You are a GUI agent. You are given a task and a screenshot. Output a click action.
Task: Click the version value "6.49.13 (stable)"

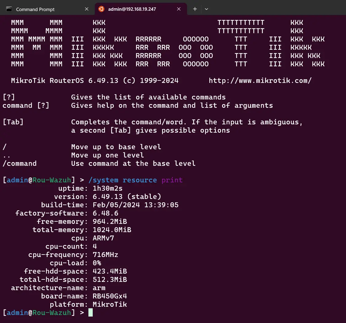[x=127, y=197]
